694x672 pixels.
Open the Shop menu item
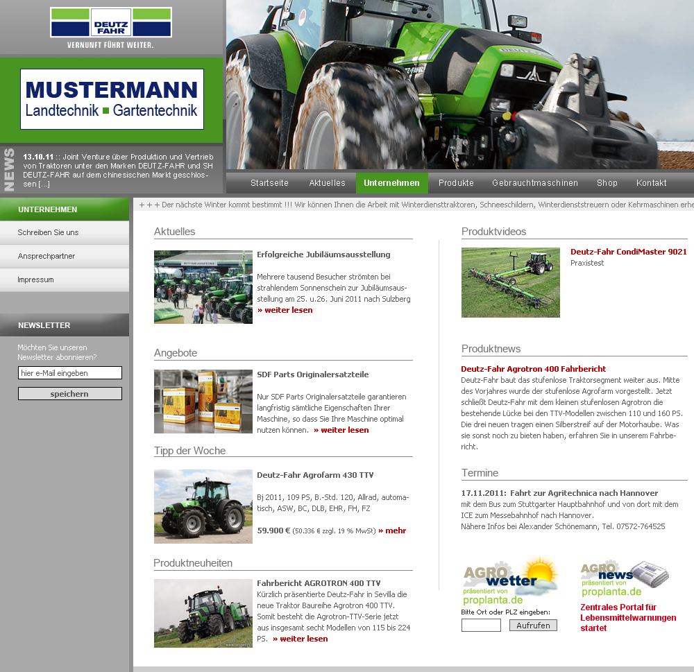point(607,183)
